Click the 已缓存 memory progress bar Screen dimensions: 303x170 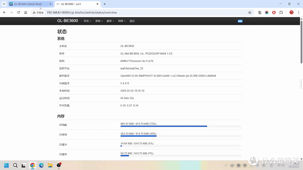coord(181,156)
